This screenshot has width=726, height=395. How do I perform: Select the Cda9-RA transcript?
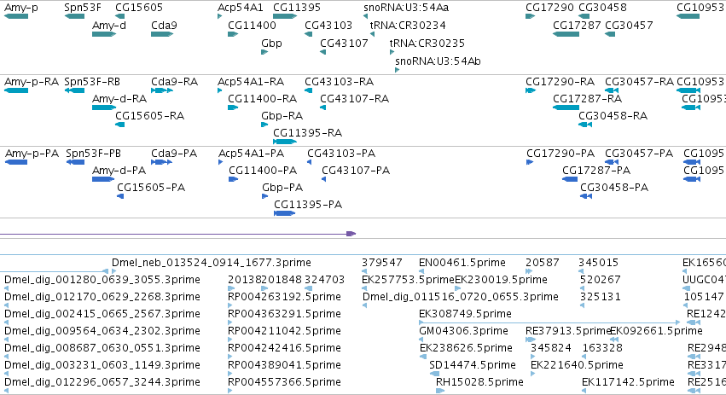click(162, 90)
